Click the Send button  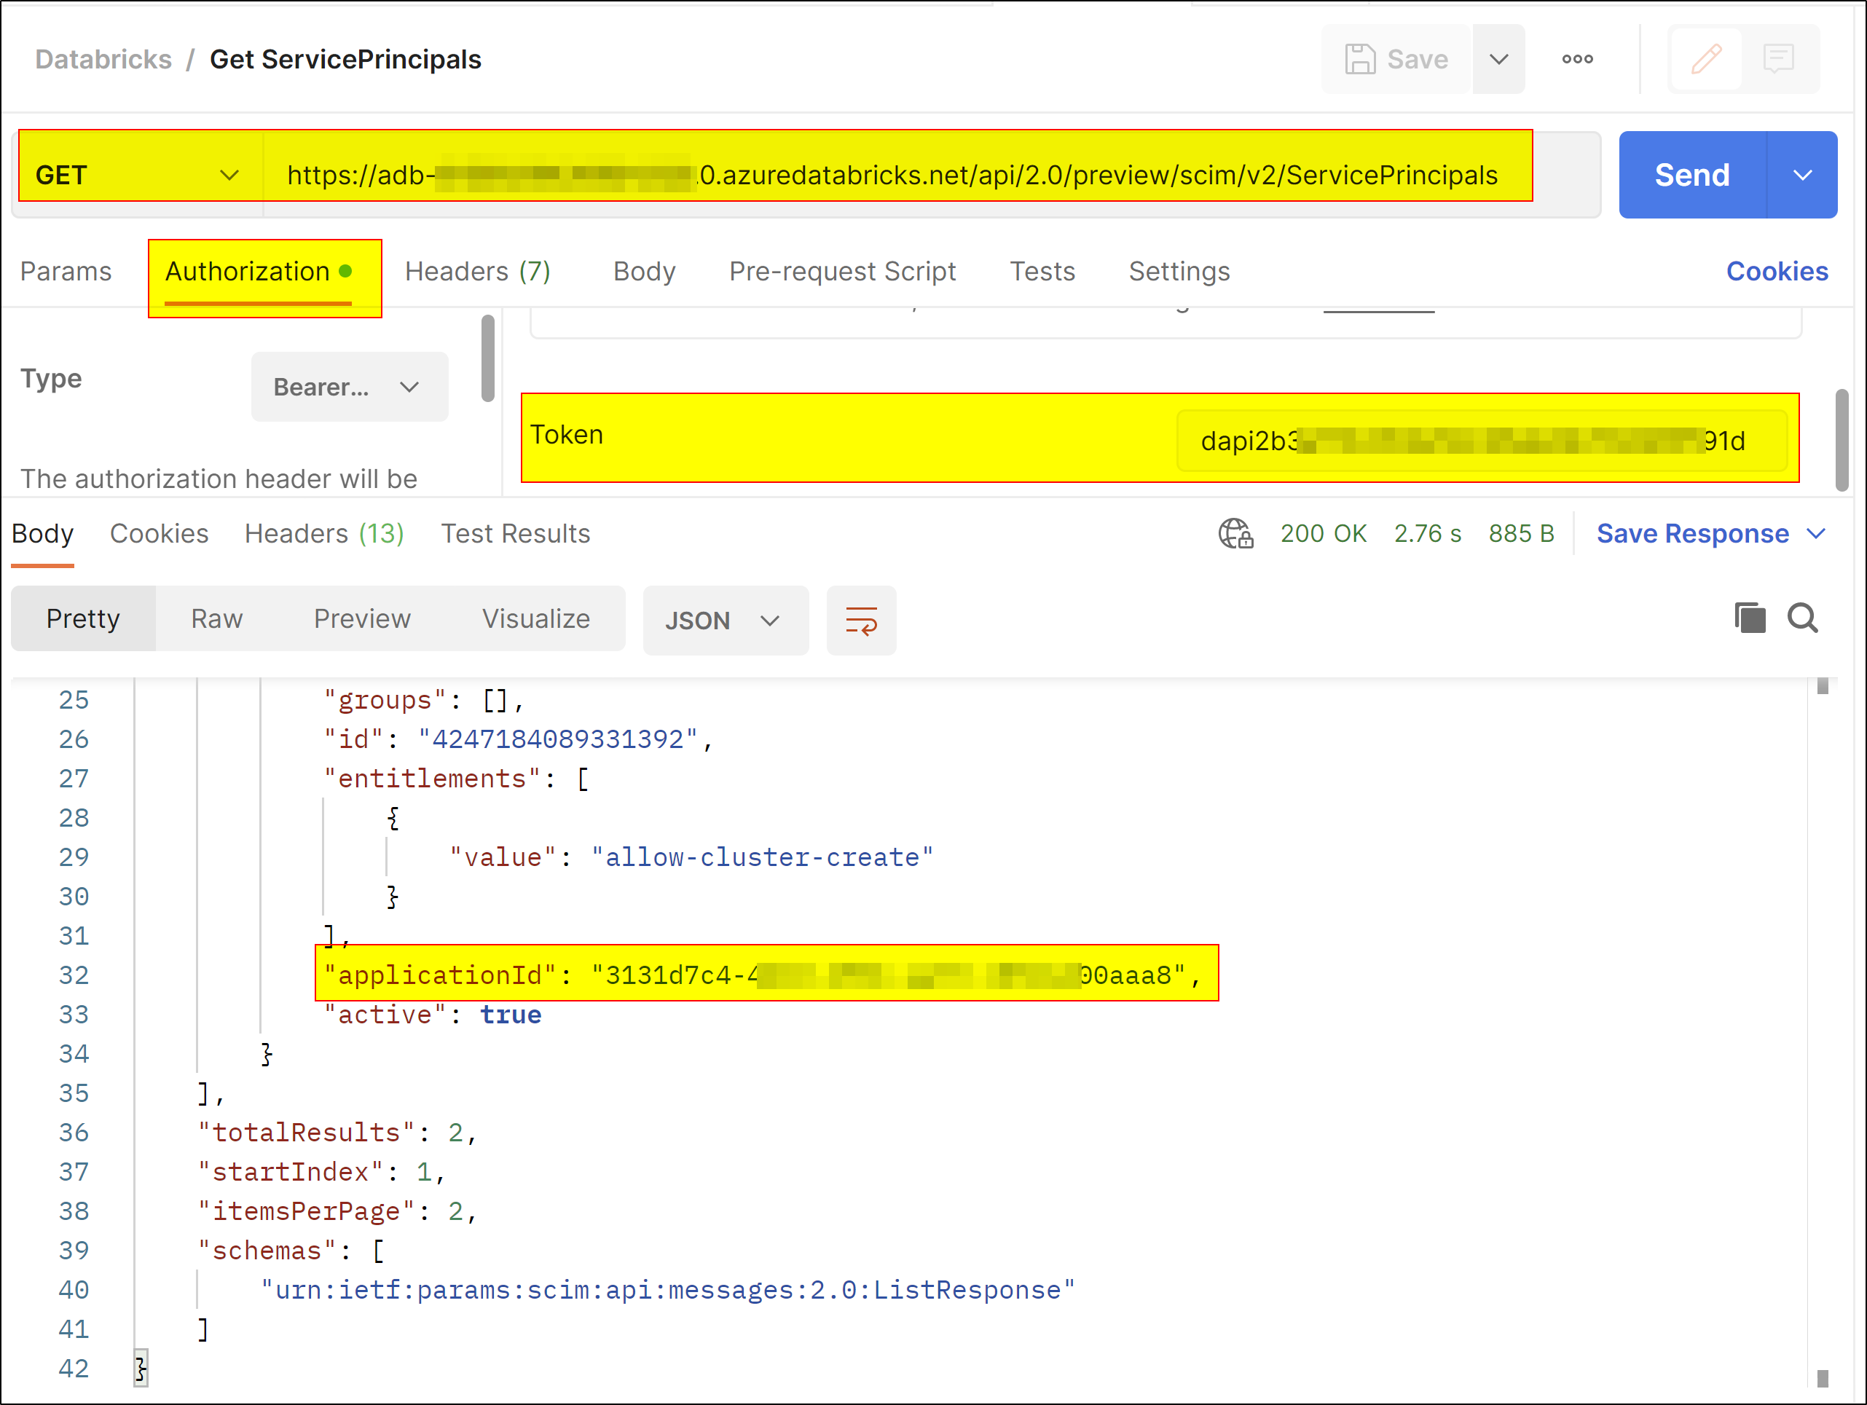click(x=1692, y=176)
